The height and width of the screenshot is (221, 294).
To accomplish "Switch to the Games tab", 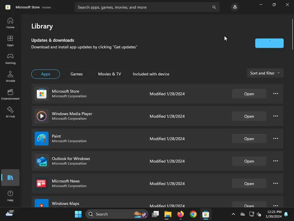I will click(x=76, y=74).
